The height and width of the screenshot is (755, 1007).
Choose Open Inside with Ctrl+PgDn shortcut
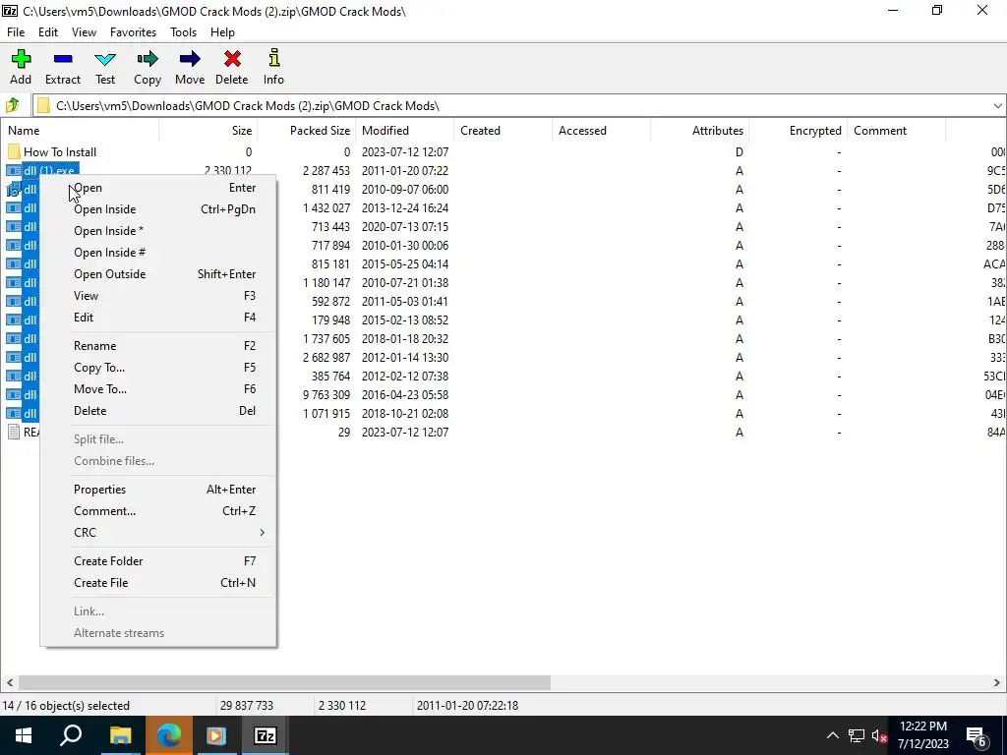[158, 209]
